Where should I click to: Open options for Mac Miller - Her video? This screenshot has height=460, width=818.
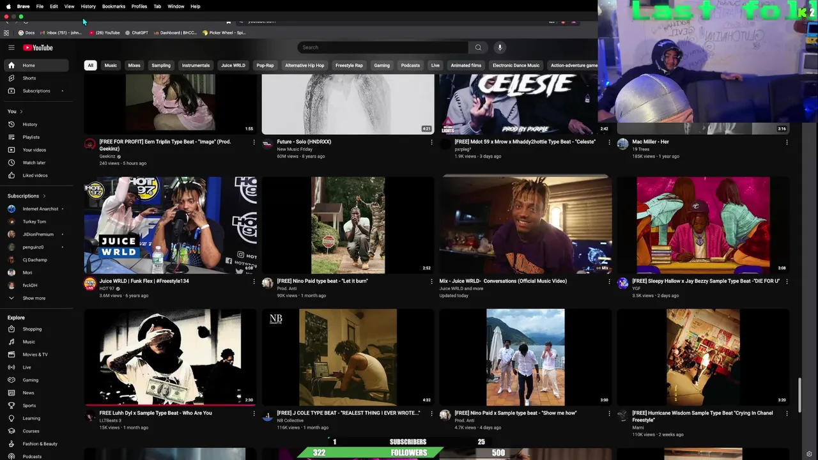[x=787, y=142]
